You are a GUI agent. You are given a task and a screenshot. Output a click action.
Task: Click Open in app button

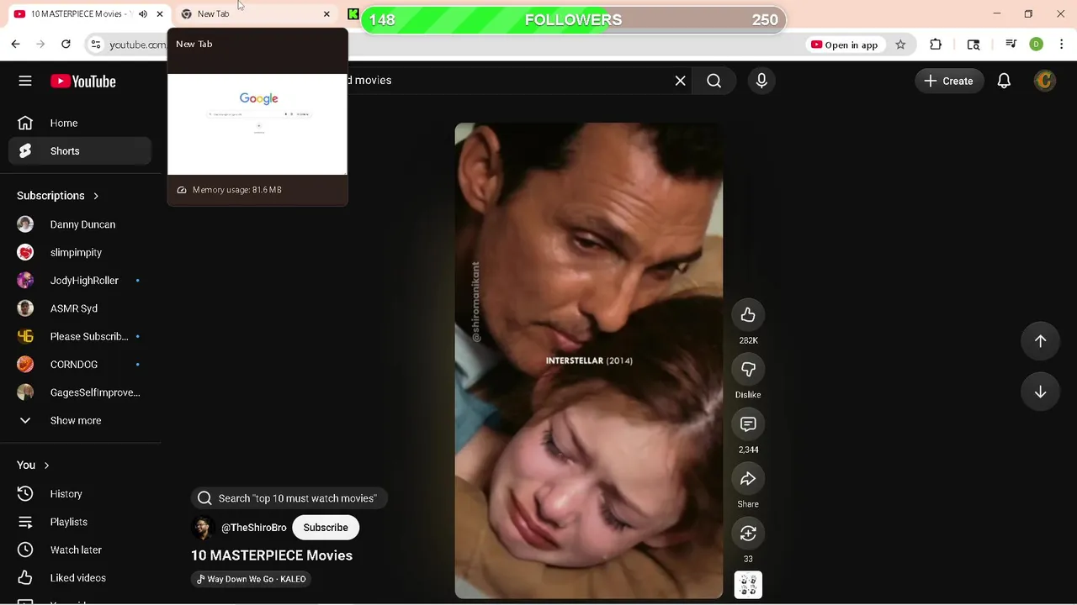click(844, 45)
